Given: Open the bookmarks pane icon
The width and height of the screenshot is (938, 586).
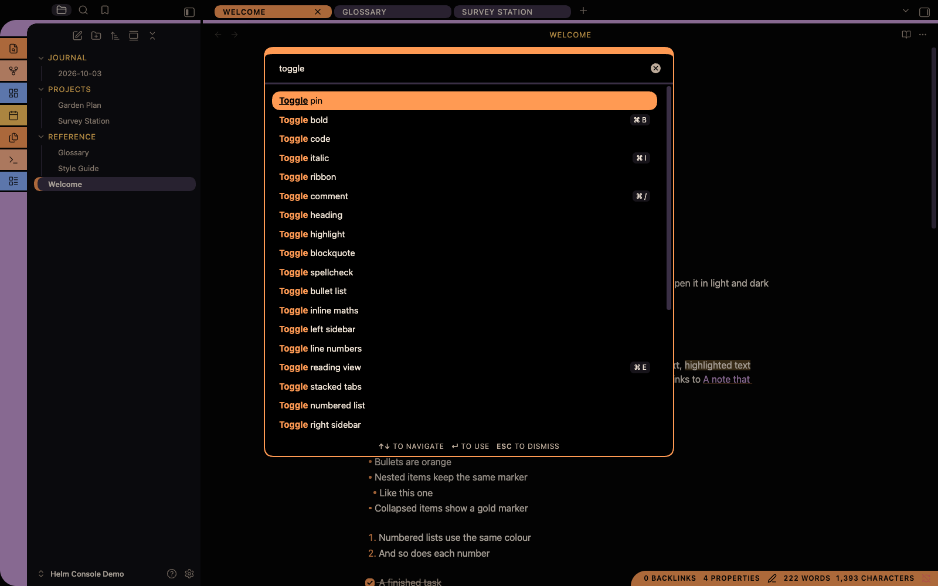Looking at the screenshot, I should point(105,10).
